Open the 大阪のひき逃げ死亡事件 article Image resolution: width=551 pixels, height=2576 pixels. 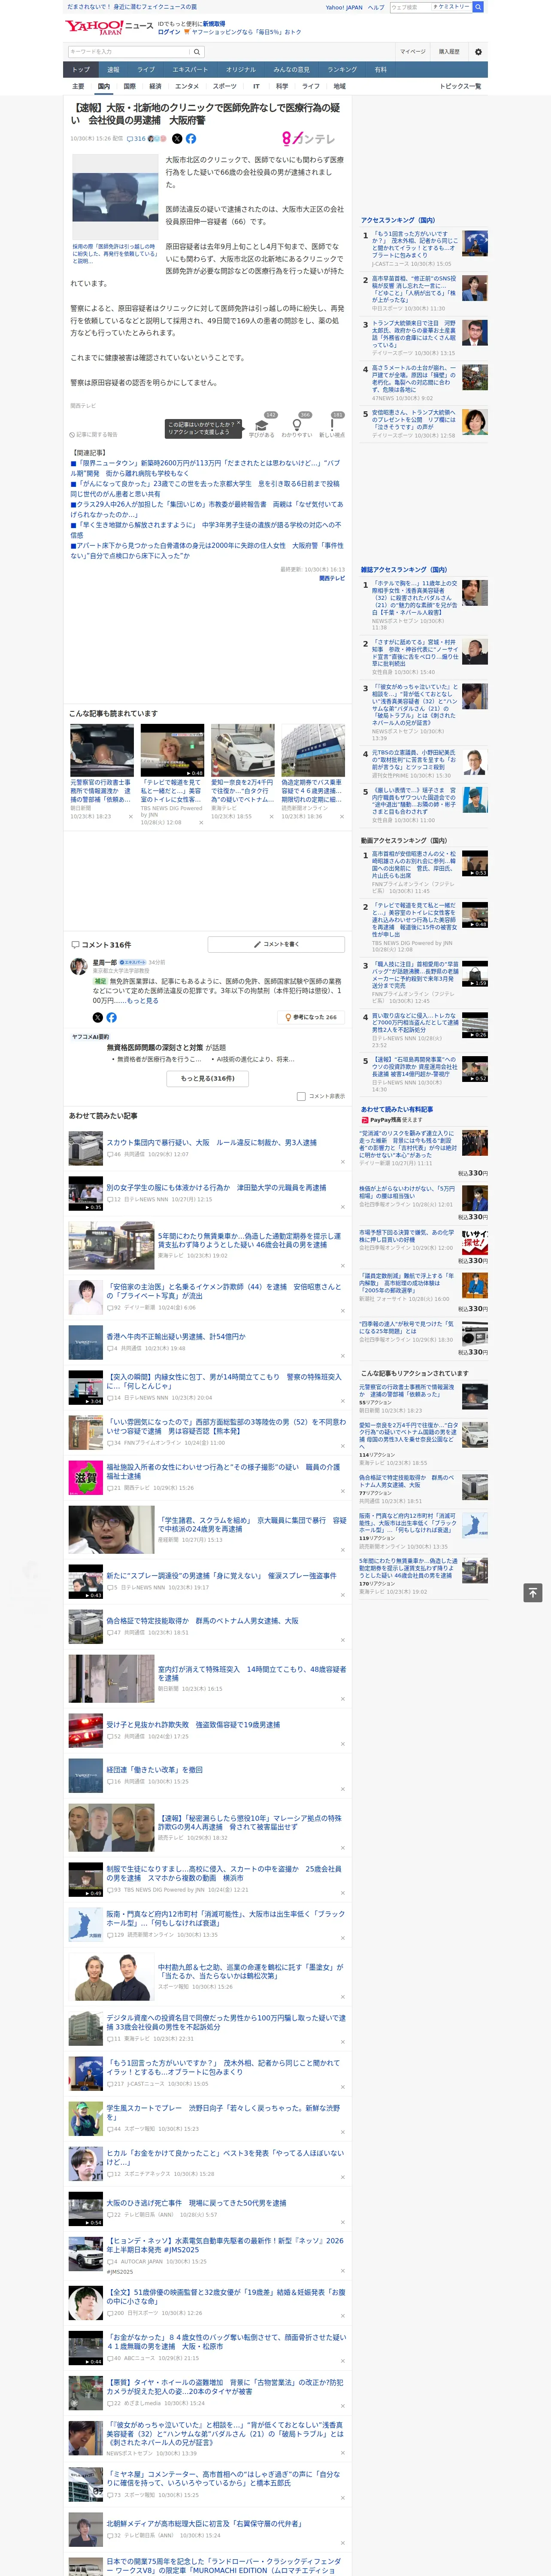196,2203
